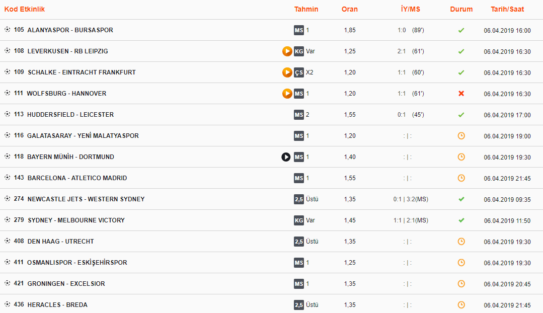Click black play icon for Bayern Münih - Dortmund
The height and width of the screenshot is (313, 543).
pos(286,157)
